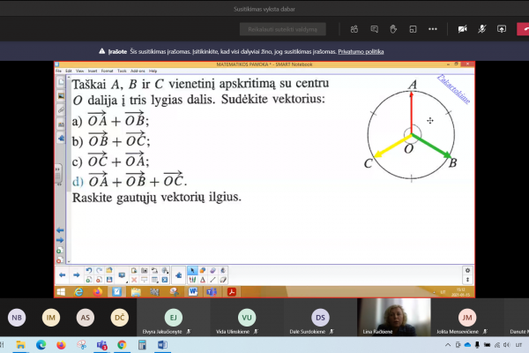Toggle full screen view icon
529x353 pixels.
click(165, 280)
